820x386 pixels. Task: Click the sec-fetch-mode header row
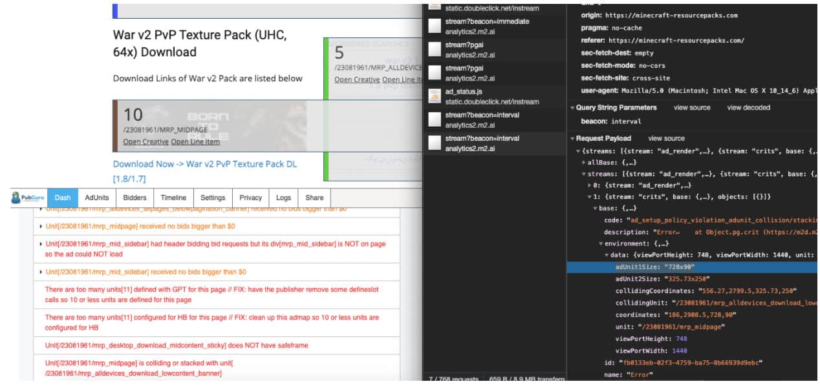click(x=693, y=65)
